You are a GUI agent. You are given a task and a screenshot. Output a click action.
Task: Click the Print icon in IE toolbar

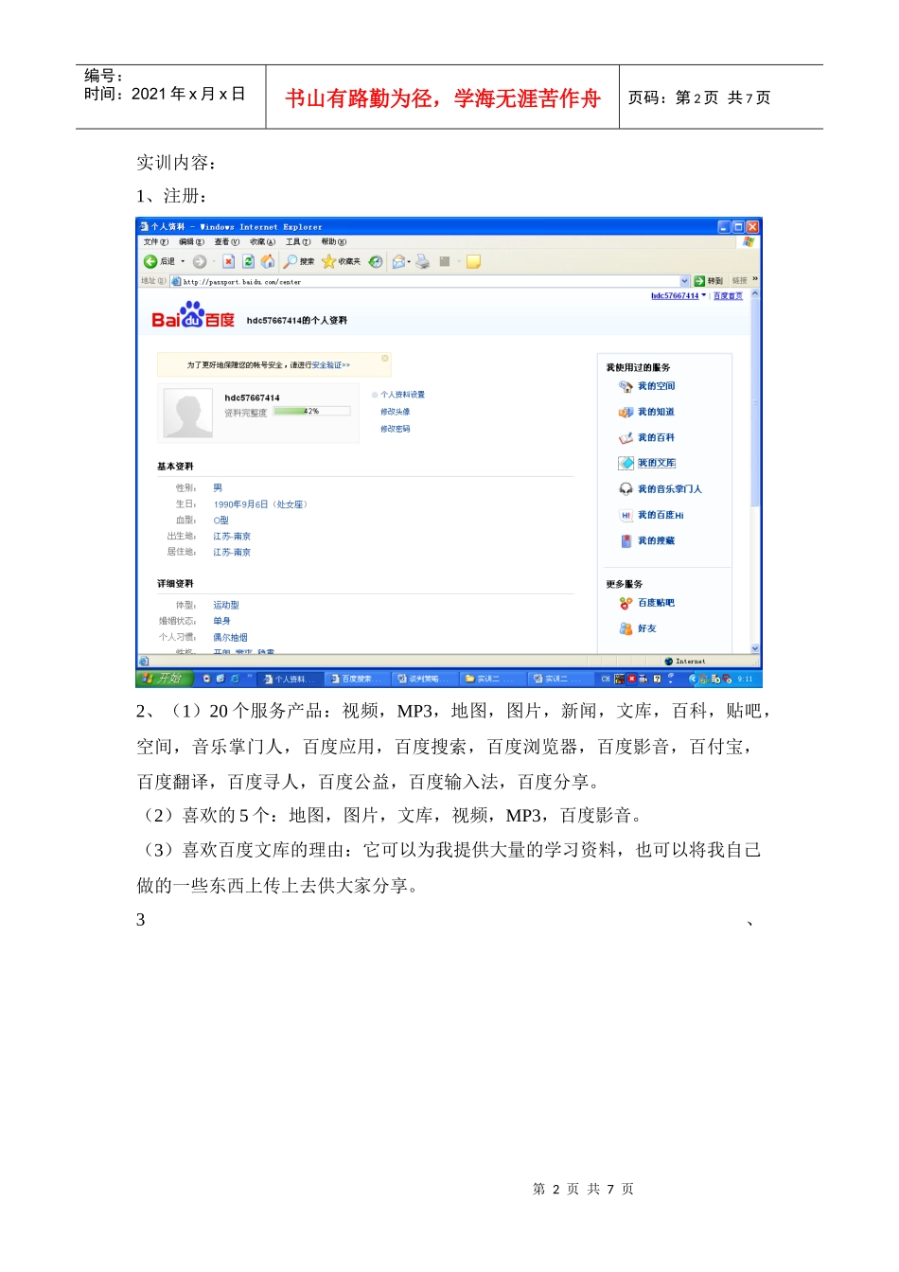423,261
